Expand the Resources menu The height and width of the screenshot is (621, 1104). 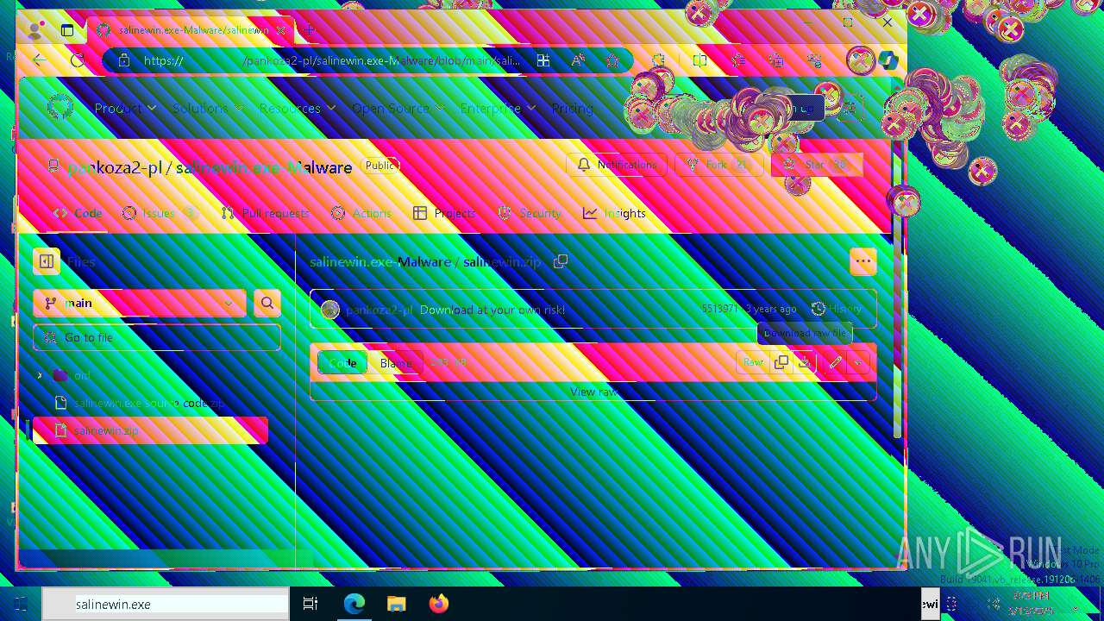pyautogui.click(x=297, y=108)
